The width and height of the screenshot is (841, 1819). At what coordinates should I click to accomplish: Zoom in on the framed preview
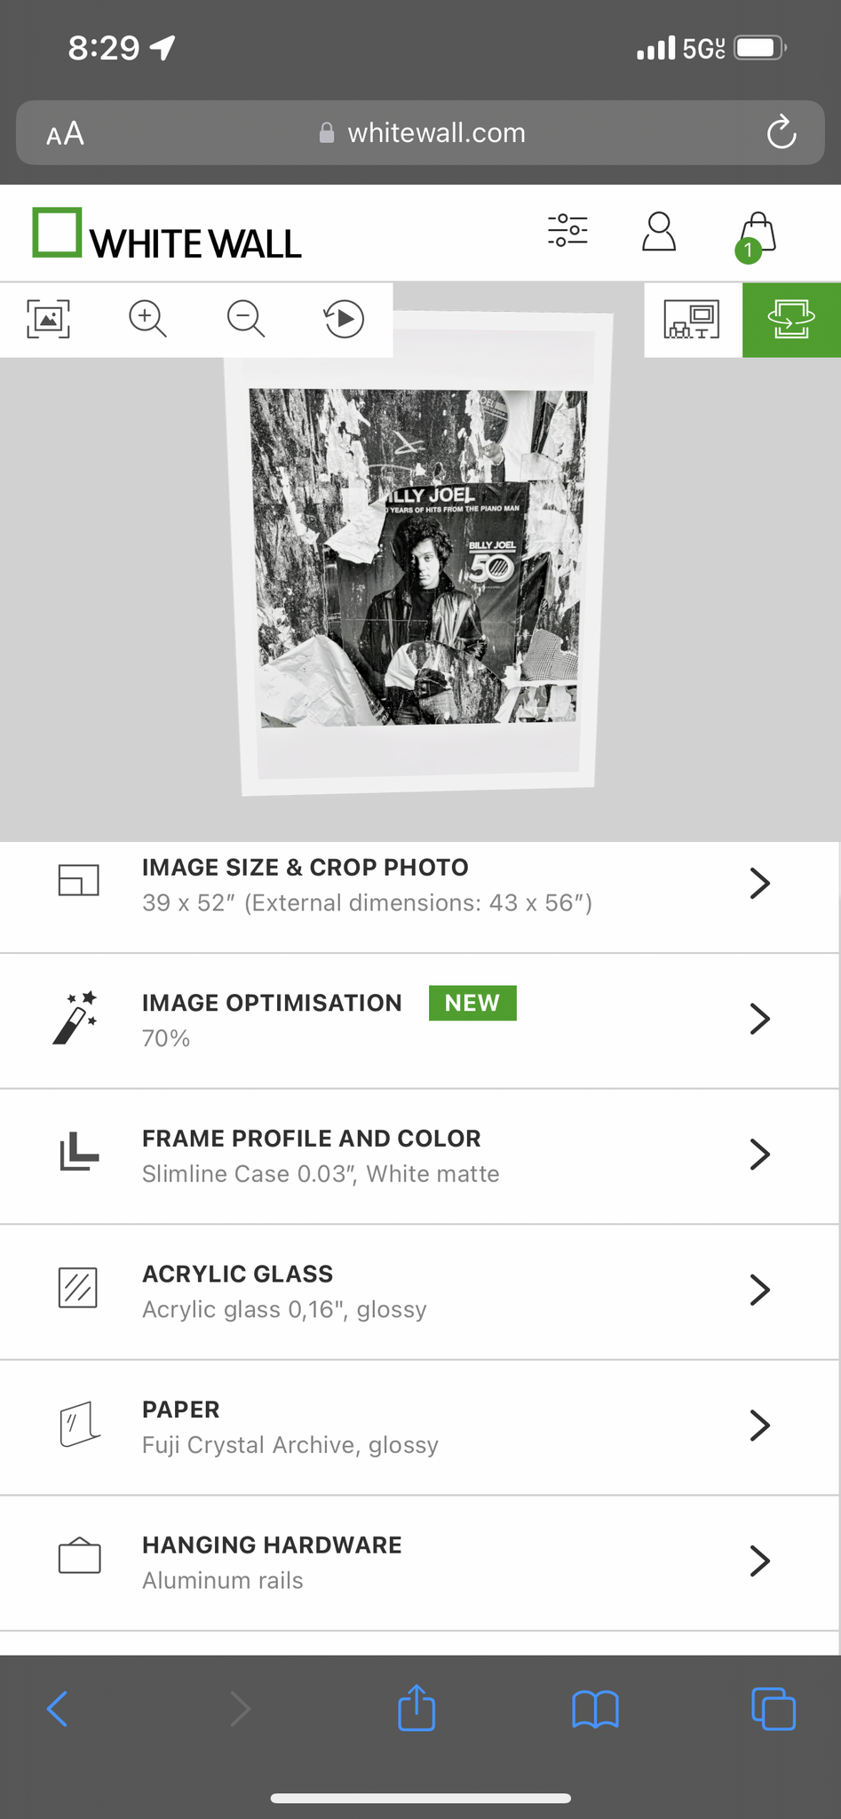[x=147, y=319]
